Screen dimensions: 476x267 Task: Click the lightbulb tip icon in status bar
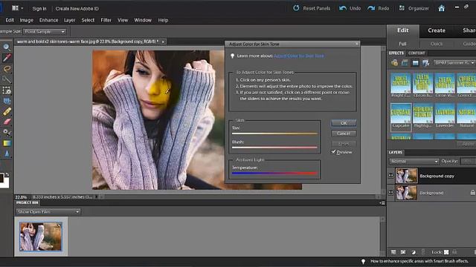tap(363, 261)
